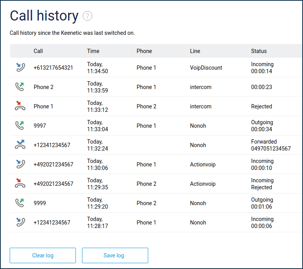Click incoming call icon at 11:28:17
The image size is (303, 269).
(x=20, y=222)
